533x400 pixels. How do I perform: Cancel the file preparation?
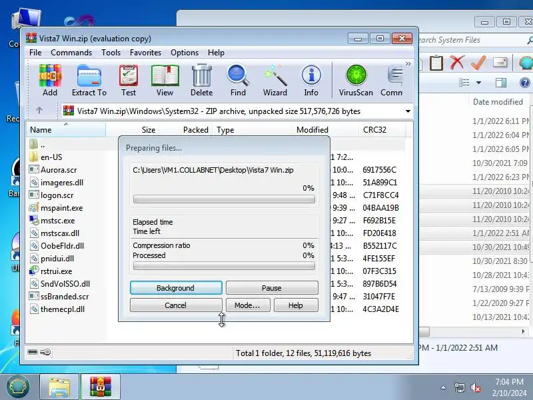pos(176,305)
